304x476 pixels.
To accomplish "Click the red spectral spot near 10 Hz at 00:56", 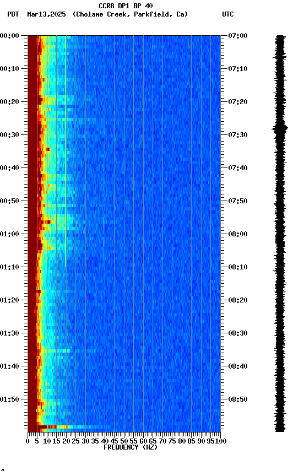I will 48,222.
